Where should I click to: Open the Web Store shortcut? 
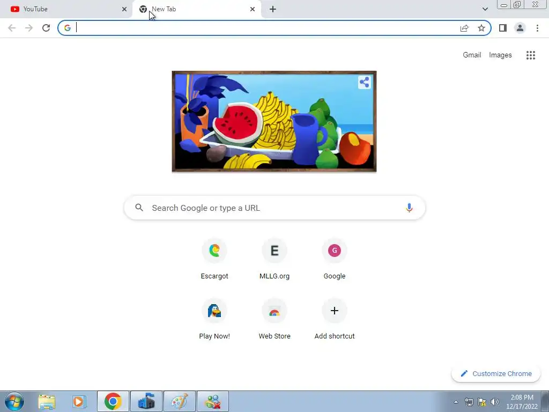coord(274,320)
